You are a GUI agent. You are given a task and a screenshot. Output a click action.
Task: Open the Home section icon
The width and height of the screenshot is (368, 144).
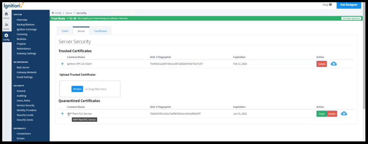pos(6,16)
